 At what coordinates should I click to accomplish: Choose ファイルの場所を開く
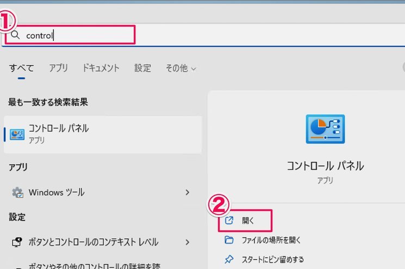(x=271, y=240)
